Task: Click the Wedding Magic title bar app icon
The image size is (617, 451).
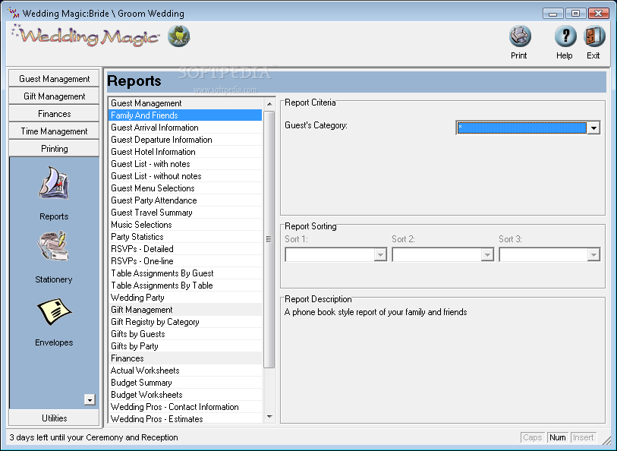Action: pos(14,13)
